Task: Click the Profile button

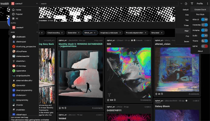Action: pos(200,4)
